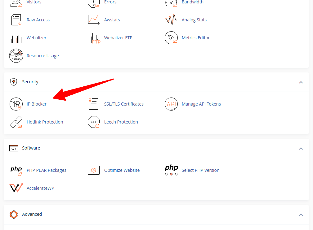Open the Hotlink Protection chain icon
Viewport: 313px width, 230px height.
[16, 122]
